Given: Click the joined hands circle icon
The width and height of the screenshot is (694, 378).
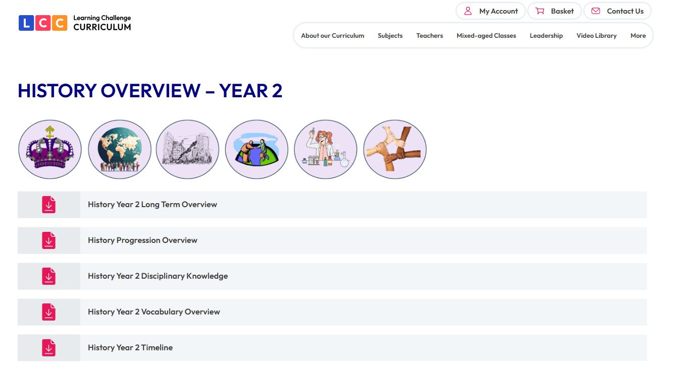Looking at the screenshot, I should [x=394, y=149].
